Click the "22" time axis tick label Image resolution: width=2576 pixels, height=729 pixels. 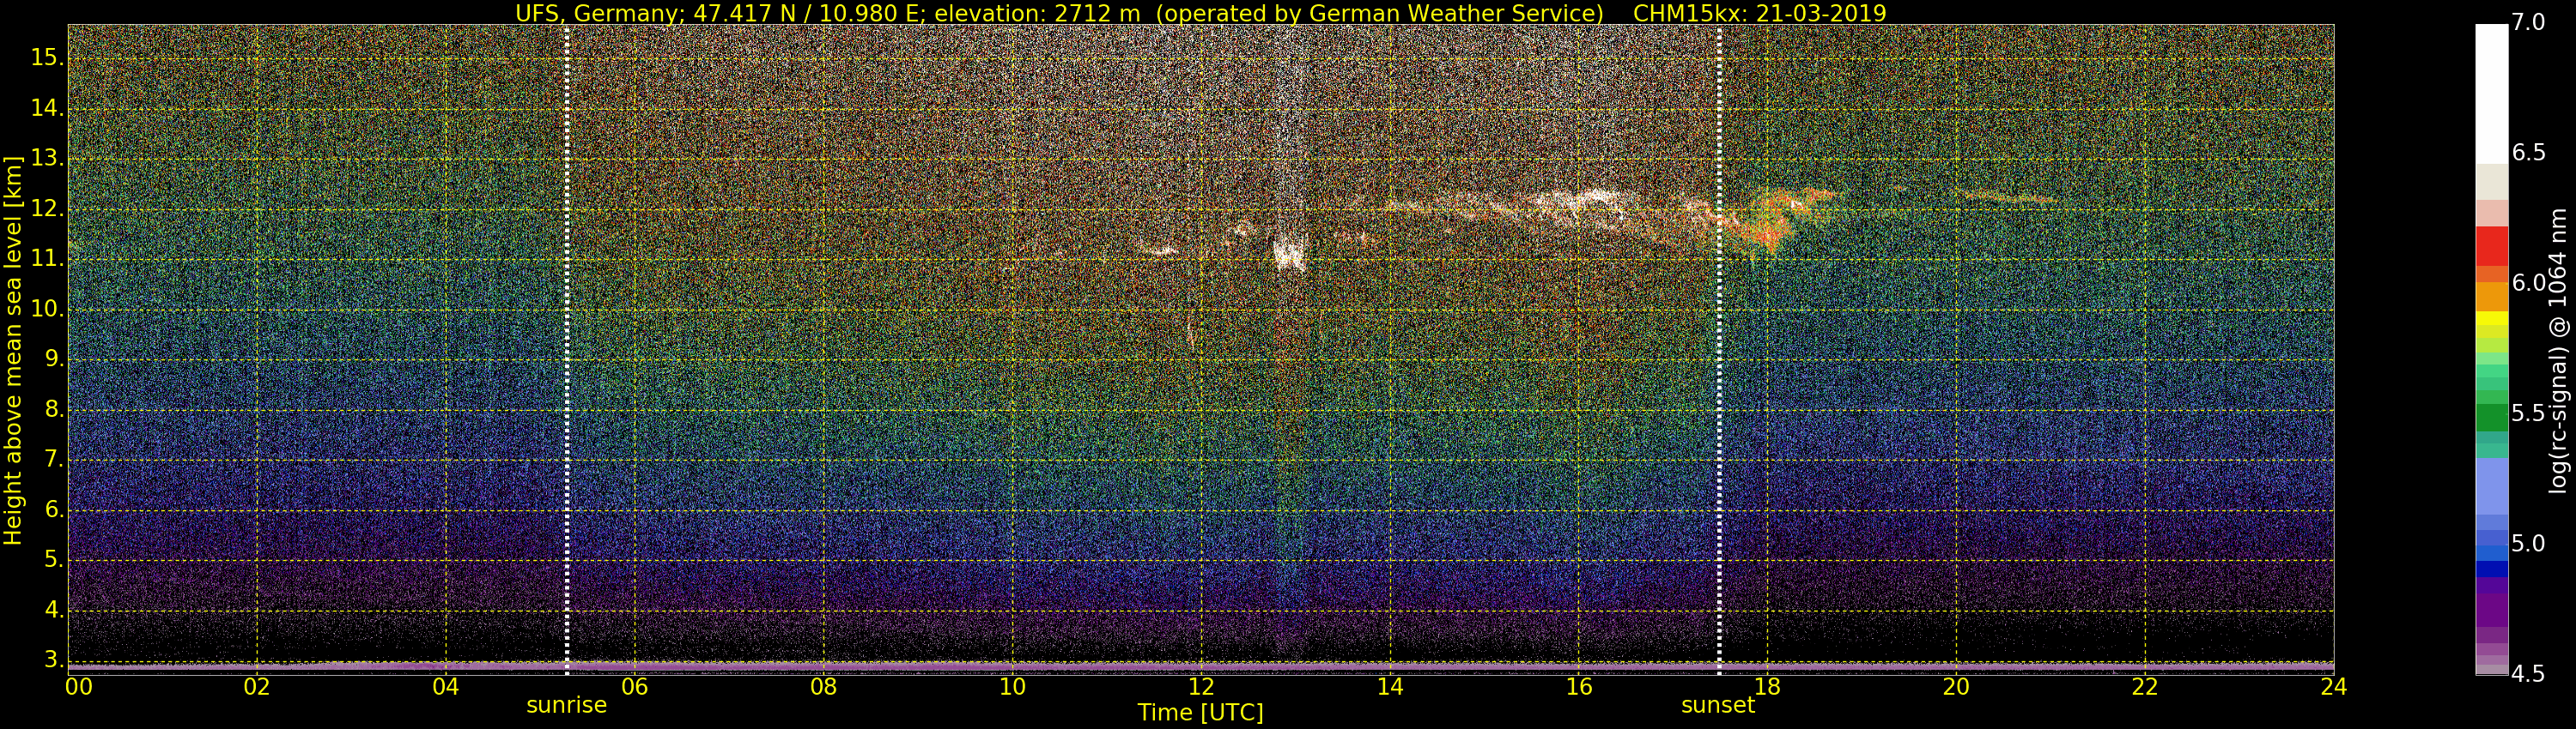tap(2145, 686)
